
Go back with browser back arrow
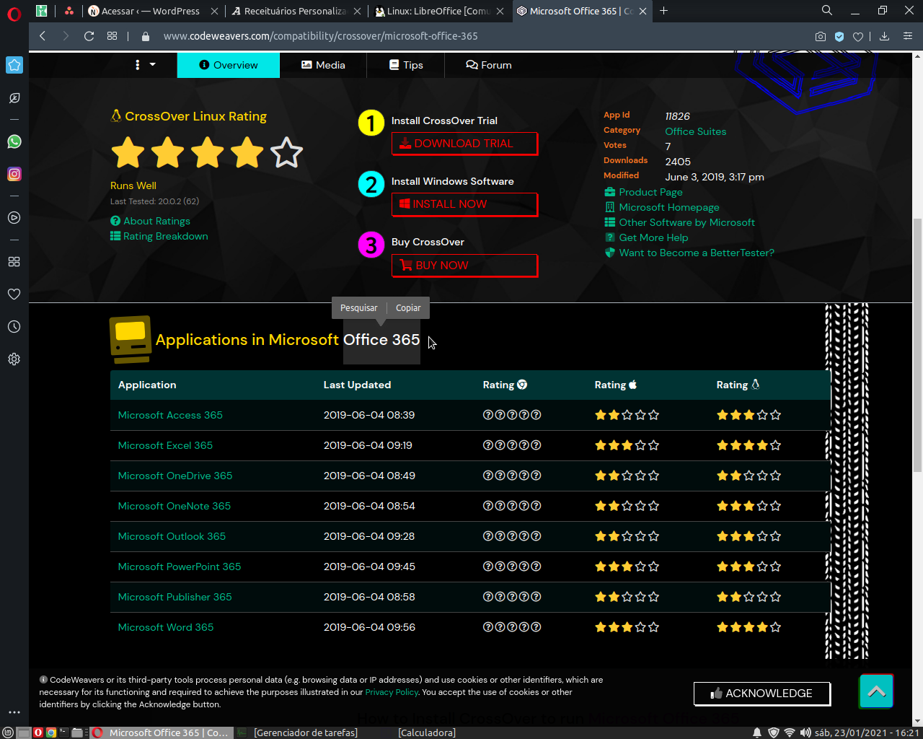click(x=43, y=36)
